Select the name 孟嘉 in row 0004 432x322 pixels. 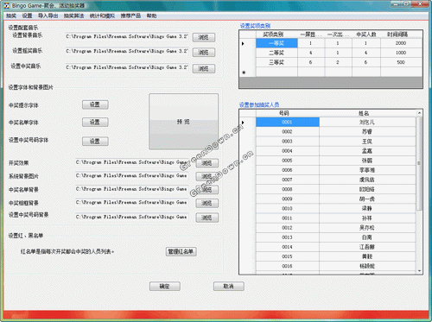[x=367, y=151]
